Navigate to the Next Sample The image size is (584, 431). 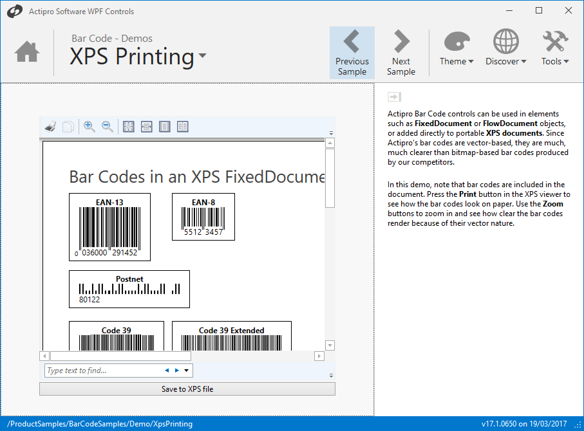tap(400, 51)
